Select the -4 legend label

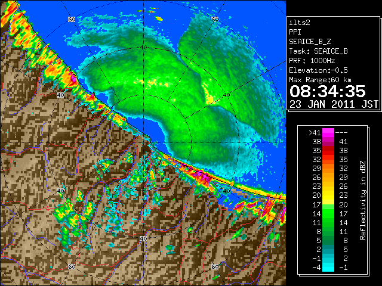(x=316, y=268)
